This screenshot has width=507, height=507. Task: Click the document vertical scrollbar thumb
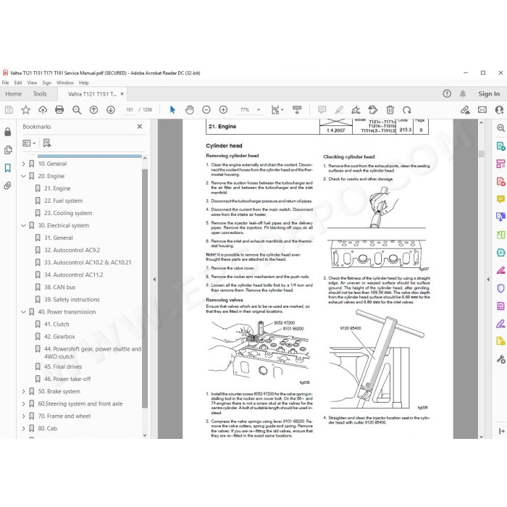click(482, 154)
